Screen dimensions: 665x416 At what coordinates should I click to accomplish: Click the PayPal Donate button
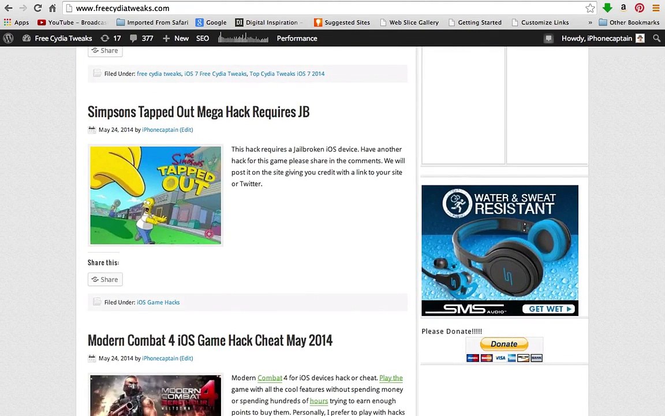[504, 344]
